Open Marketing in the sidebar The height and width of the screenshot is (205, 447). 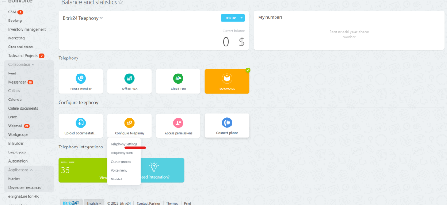pyautogui.click(x=17, y=38)
